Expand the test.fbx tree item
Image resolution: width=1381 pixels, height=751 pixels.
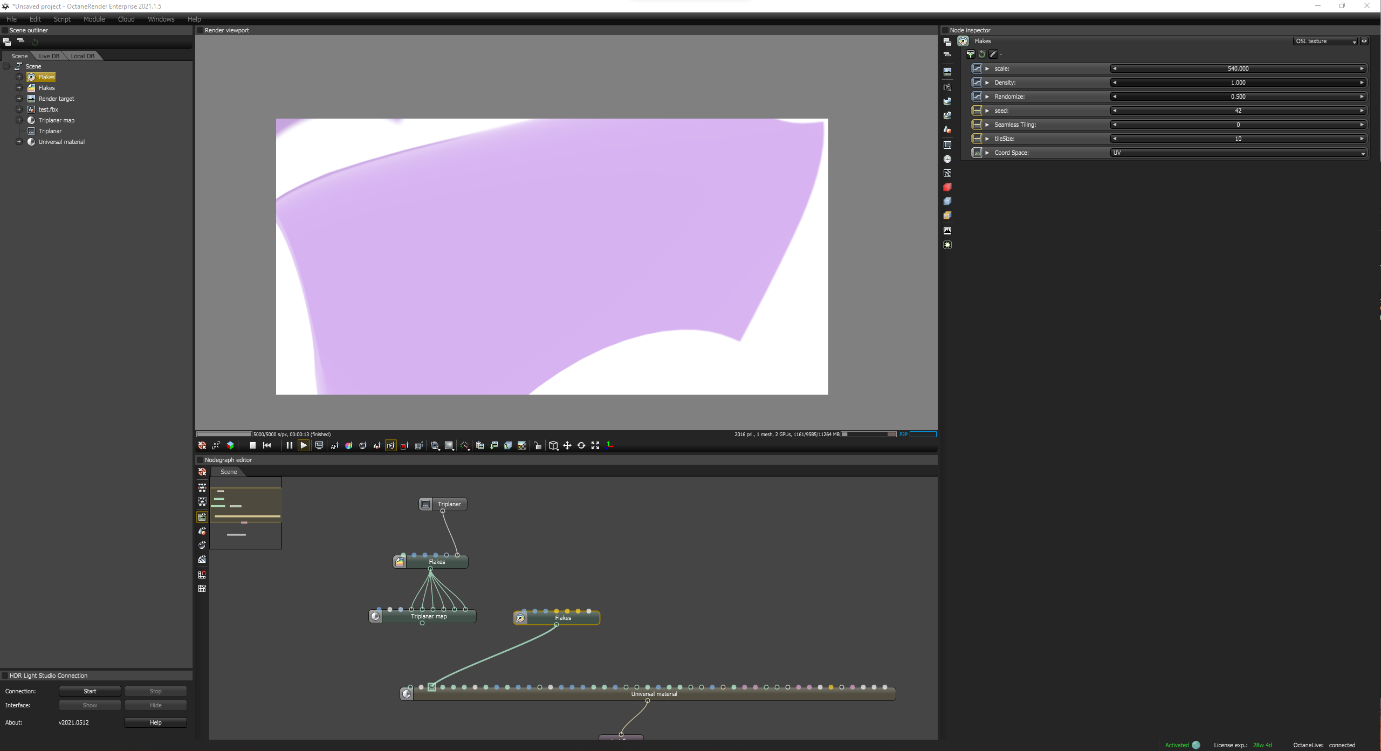(x=19, y=109)
